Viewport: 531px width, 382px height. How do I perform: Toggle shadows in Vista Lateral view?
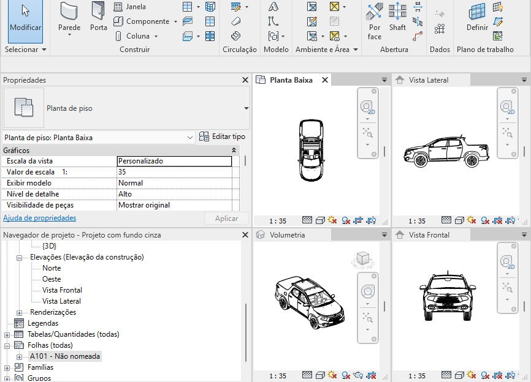485,220
